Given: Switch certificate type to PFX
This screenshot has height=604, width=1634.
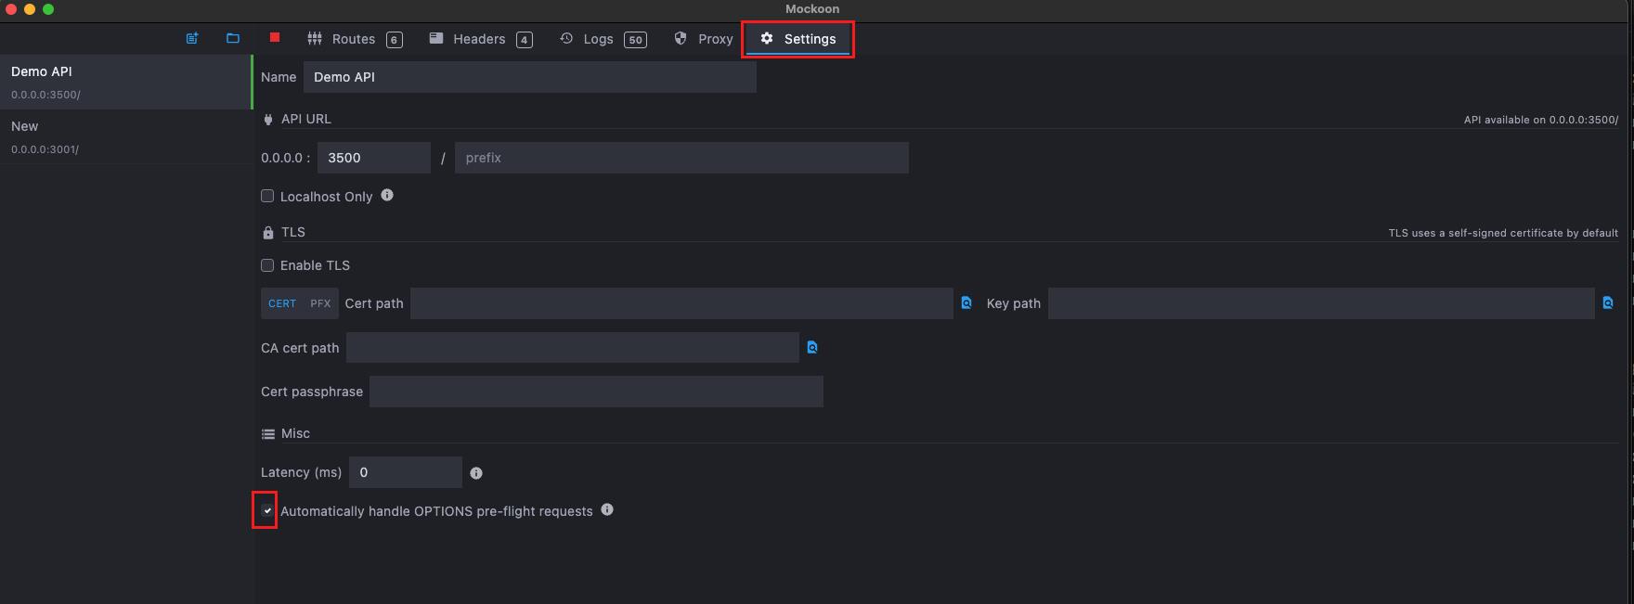Looking at the screenshot, I should point(320,303).
